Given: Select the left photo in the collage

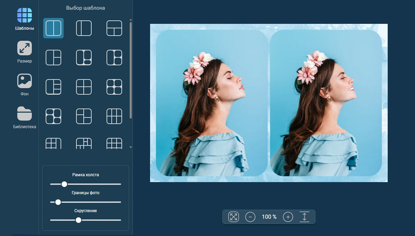Looking at the screenshot, I should click(212, 103).
